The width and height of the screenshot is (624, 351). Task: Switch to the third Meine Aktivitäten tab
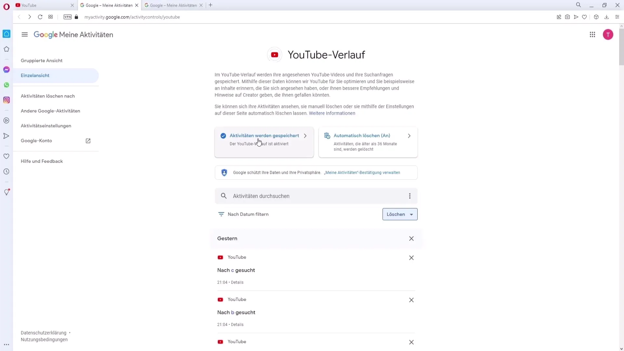tap(173, 5)
